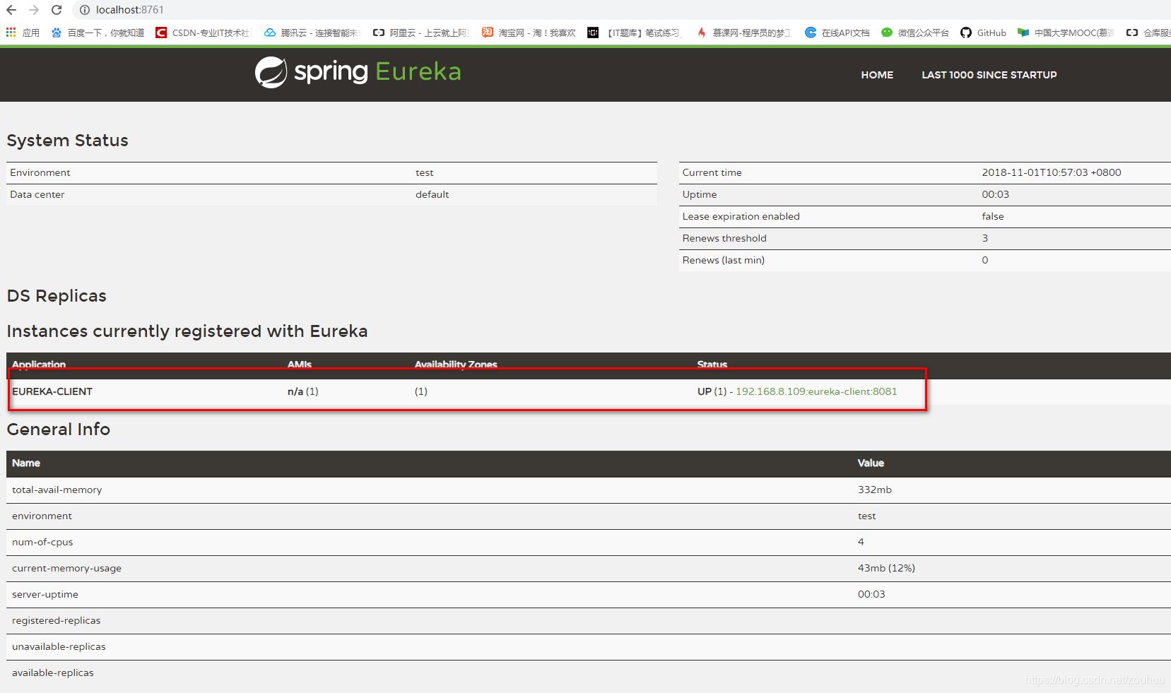Click the DS Replicas heading
This screenshot has height=693, width=1171.
(x=57, y=295)
